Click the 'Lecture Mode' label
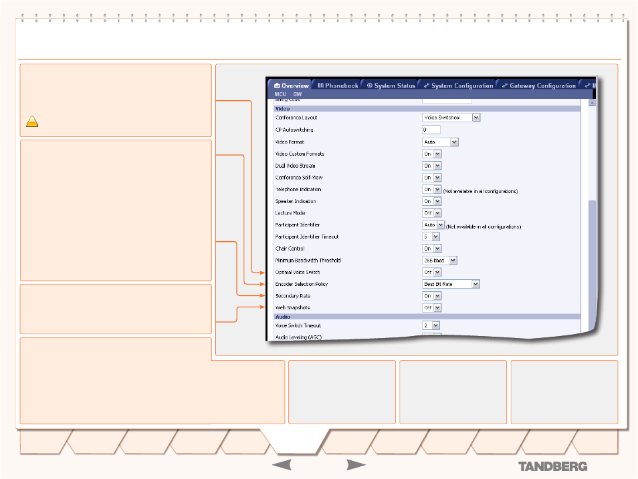 click(290, 212)
